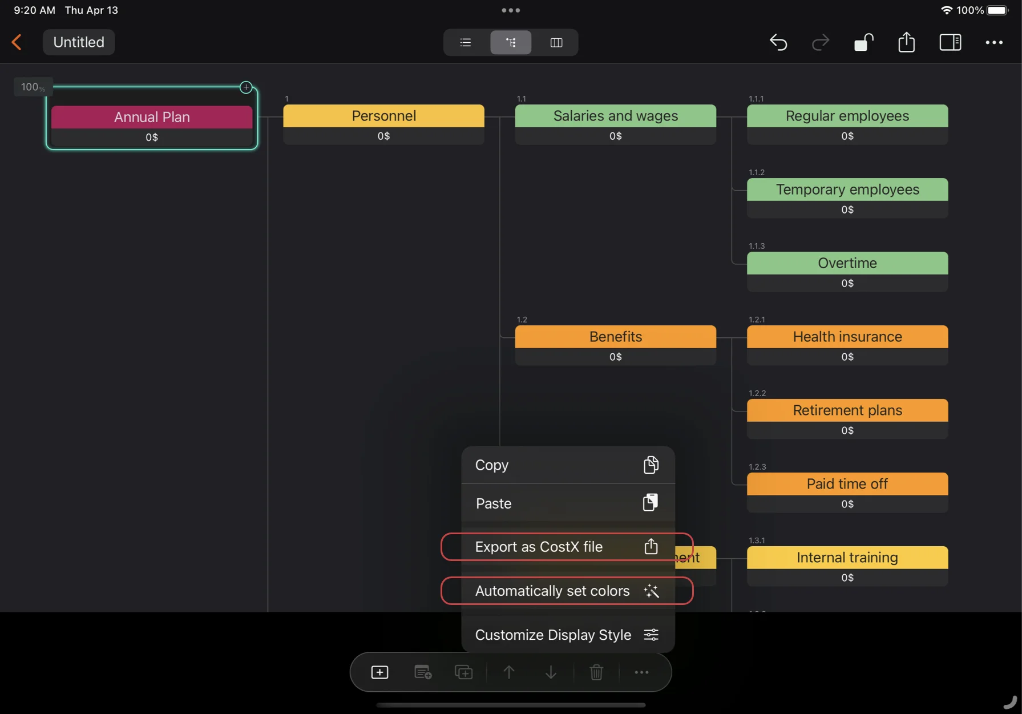Switch to list outline view
Screen dimensions: 1022x714
[466, 42]
